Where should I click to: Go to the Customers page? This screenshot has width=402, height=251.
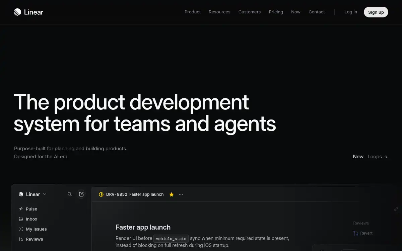250,12
